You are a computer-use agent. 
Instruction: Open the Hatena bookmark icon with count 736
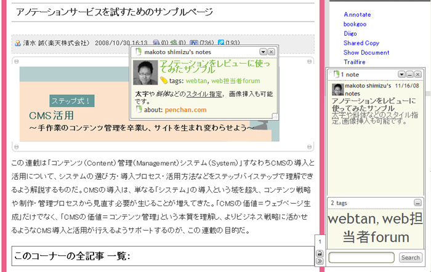click(x=194, y=42)
